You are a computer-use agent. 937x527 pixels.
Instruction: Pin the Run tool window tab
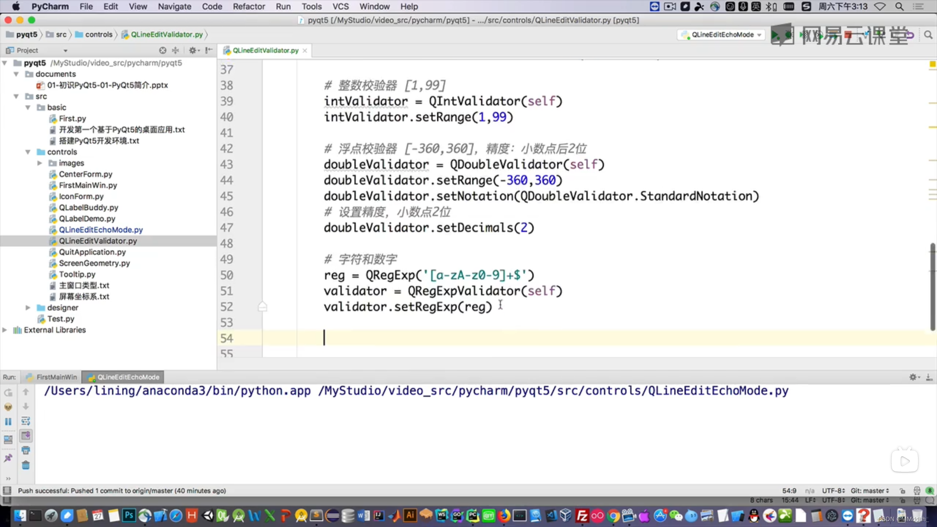pos(8,458)
